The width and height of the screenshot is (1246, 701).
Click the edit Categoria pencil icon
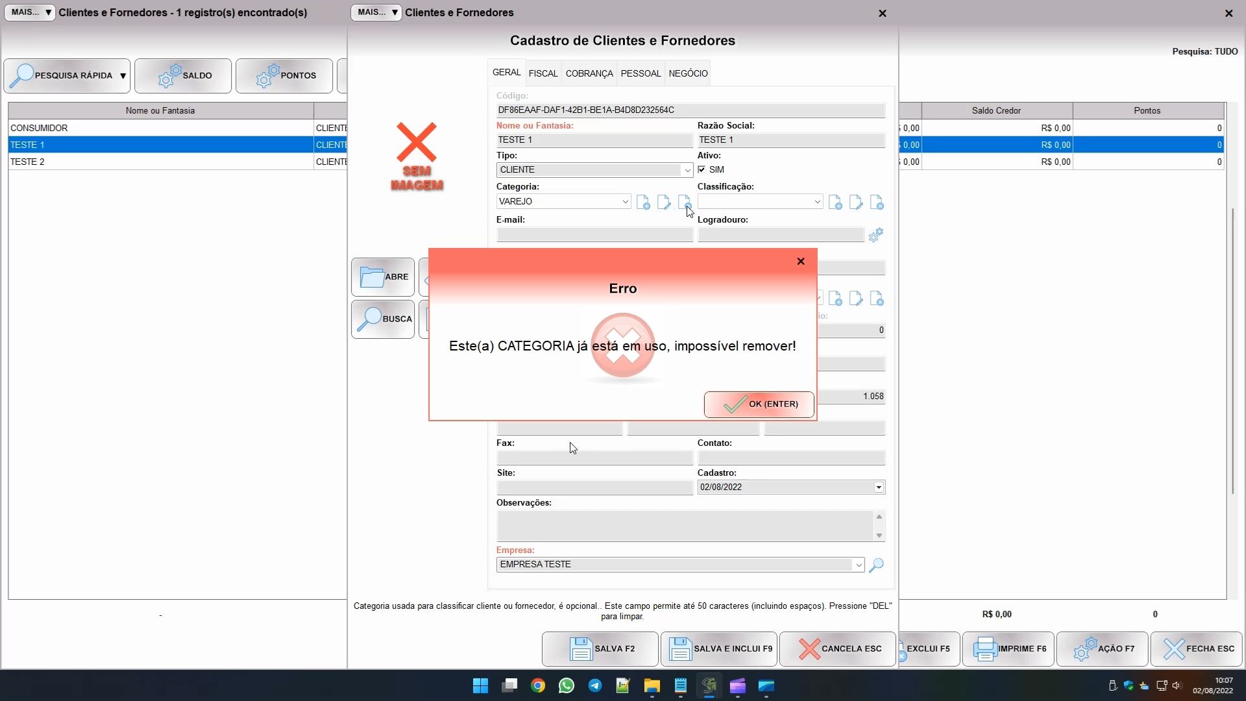tap(663, 203)
